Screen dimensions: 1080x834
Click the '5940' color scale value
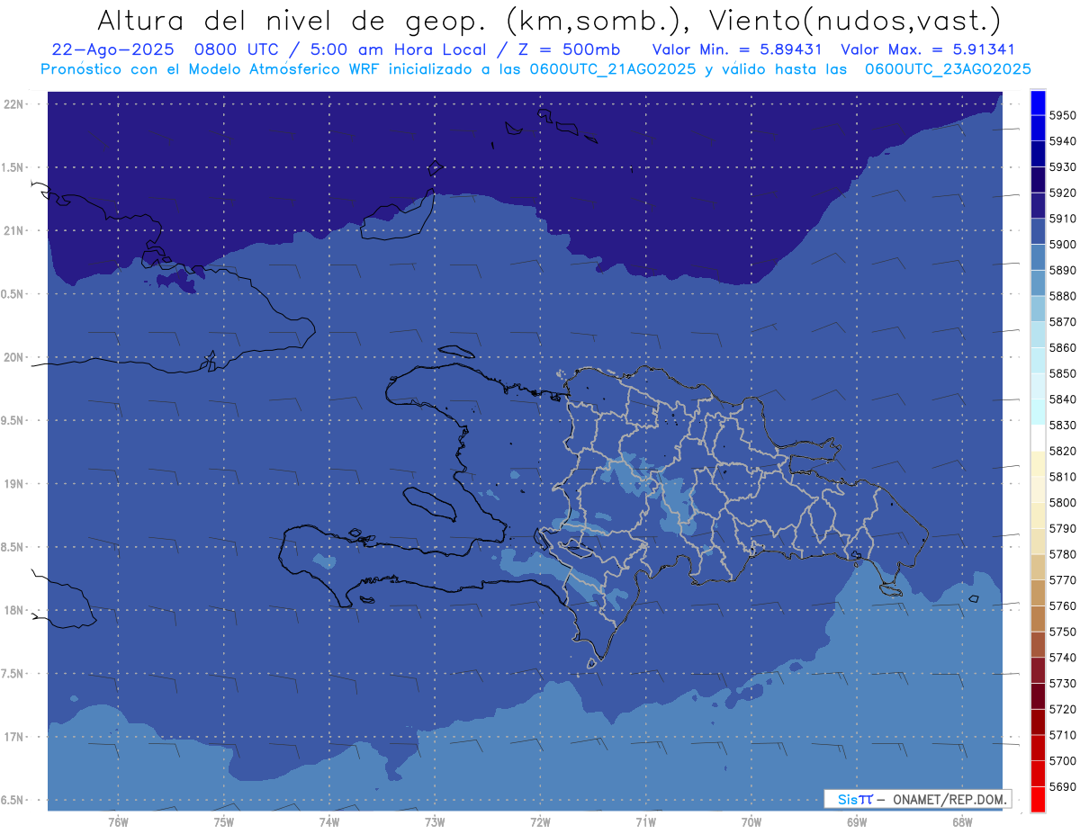(x=1063, y=141)
